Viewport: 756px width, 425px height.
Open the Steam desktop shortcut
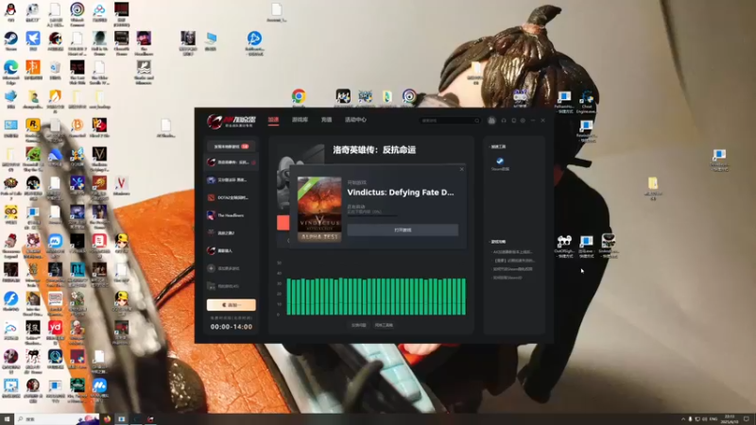point(10,41)
